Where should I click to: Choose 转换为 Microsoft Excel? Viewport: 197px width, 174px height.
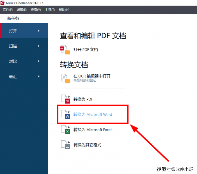click(92, 130)
